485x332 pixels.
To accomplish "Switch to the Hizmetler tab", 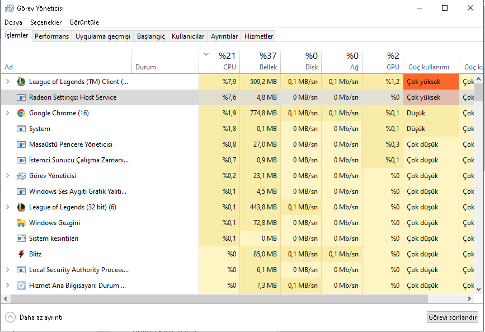I will point(258,36).
